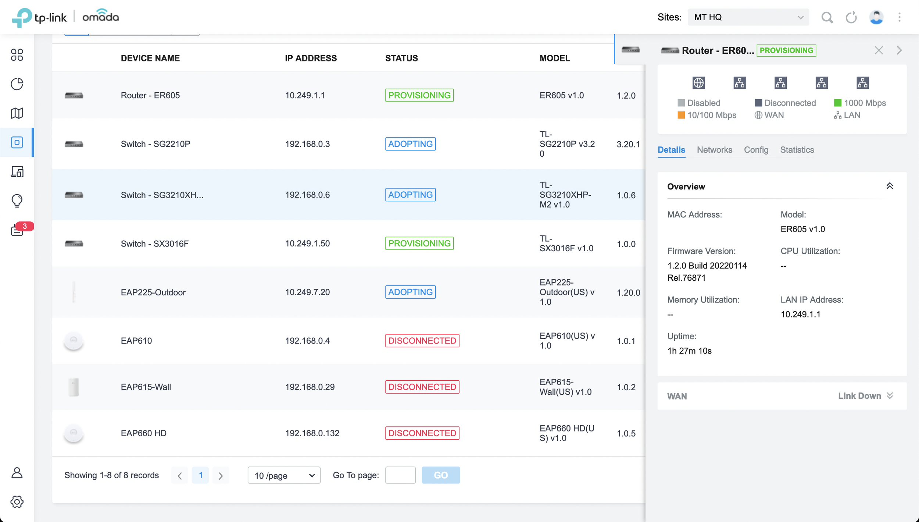Open the Statistics pie-chart sidebar icon
The width and height of the screenshot is (919, 522).
click(x=17, y=84)
